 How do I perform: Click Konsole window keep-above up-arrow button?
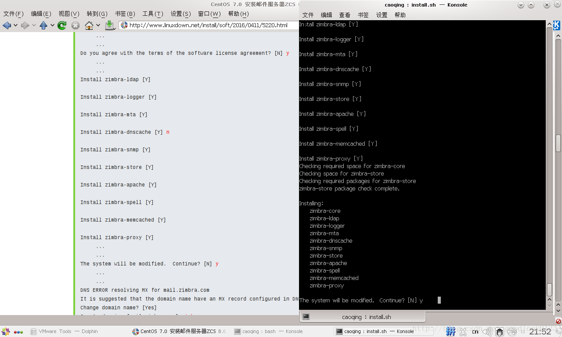point(531,5)
